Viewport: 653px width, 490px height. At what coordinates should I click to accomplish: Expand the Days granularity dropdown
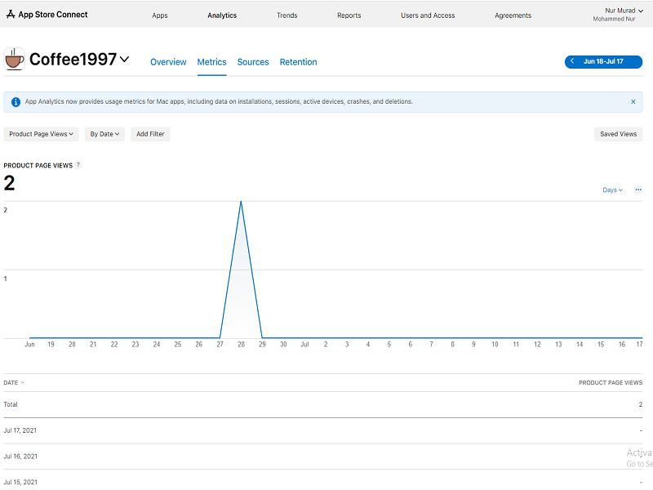[612, 189]
